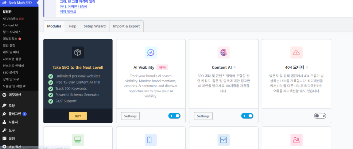Expand the chevron next to Content AI title

[234, 67]
